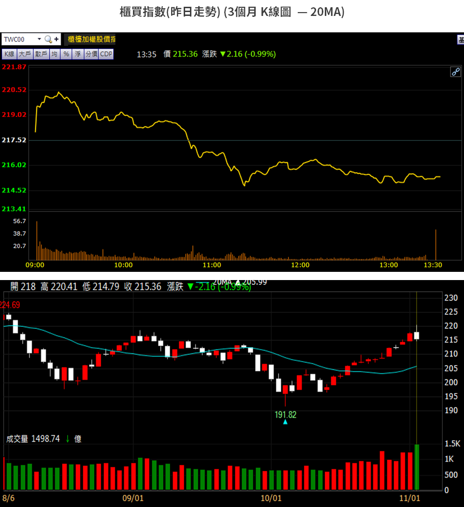Image resolution: width=464 pixels, height=507 pixels.
Task: Select the % percentage button
Action: tap(66, 54)
